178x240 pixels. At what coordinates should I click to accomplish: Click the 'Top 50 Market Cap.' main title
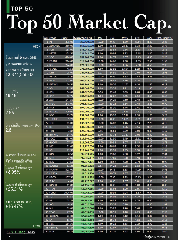click(x=89, y=23)
